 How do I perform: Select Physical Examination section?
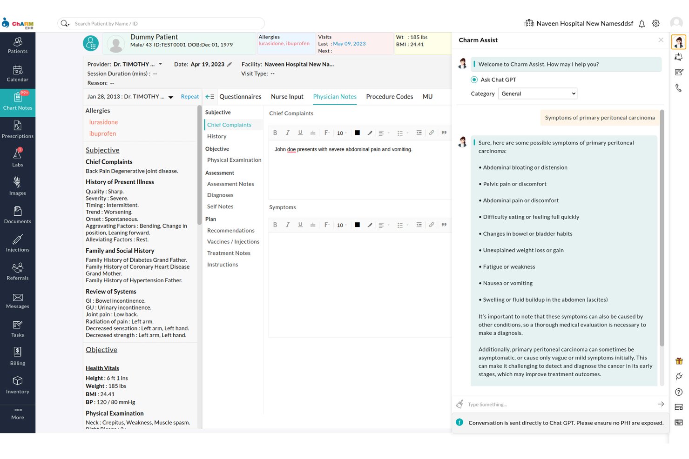[x=234, y=160]
